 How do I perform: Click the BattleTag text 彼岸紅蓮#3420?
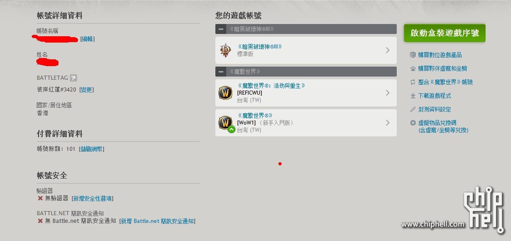(57, 90)
